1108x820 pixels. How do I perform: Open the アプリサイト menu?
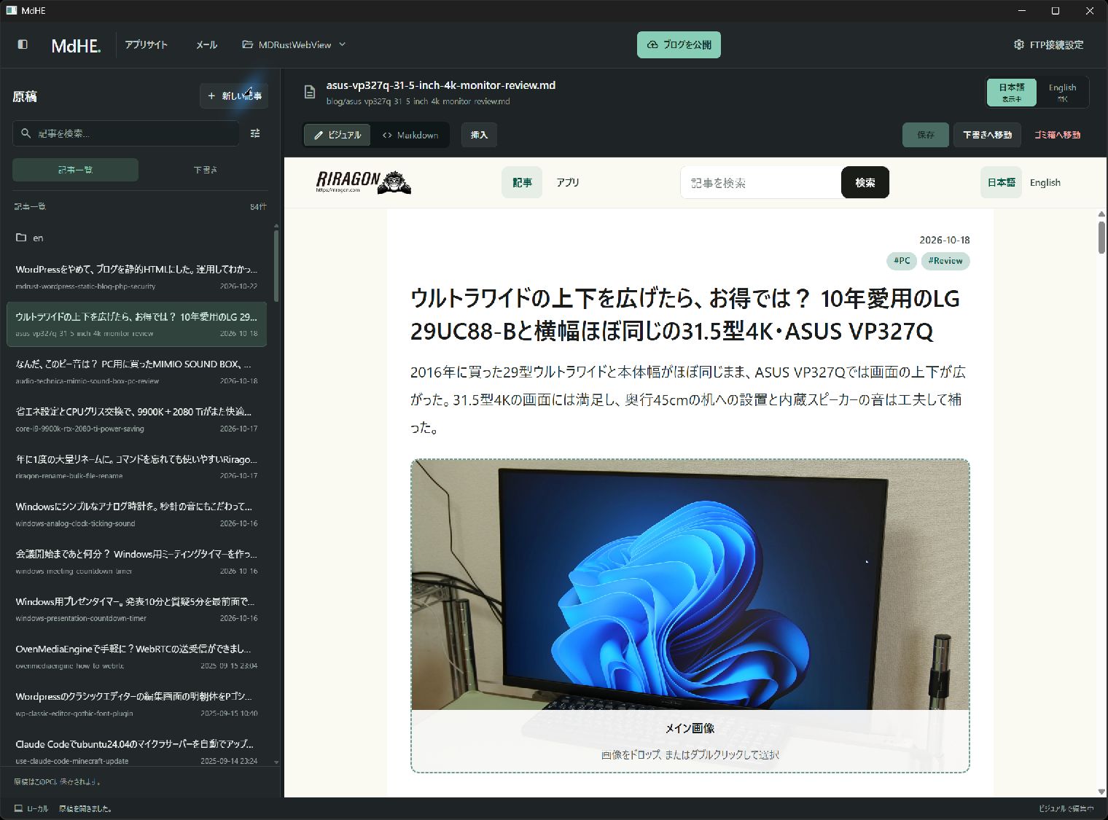pos(146,44)
